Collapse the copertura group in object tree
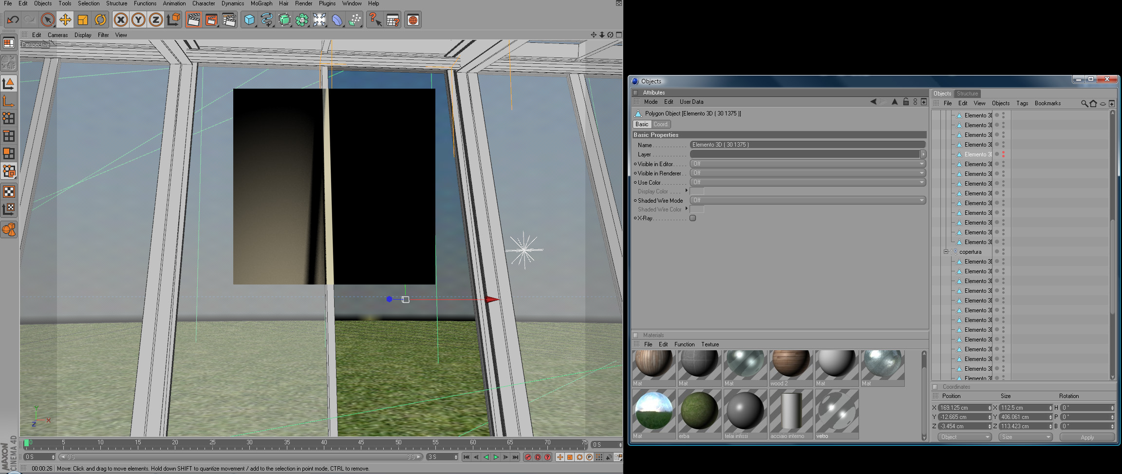The width and height of the screenshot is (1122, 474). click(x=946, y=252)
